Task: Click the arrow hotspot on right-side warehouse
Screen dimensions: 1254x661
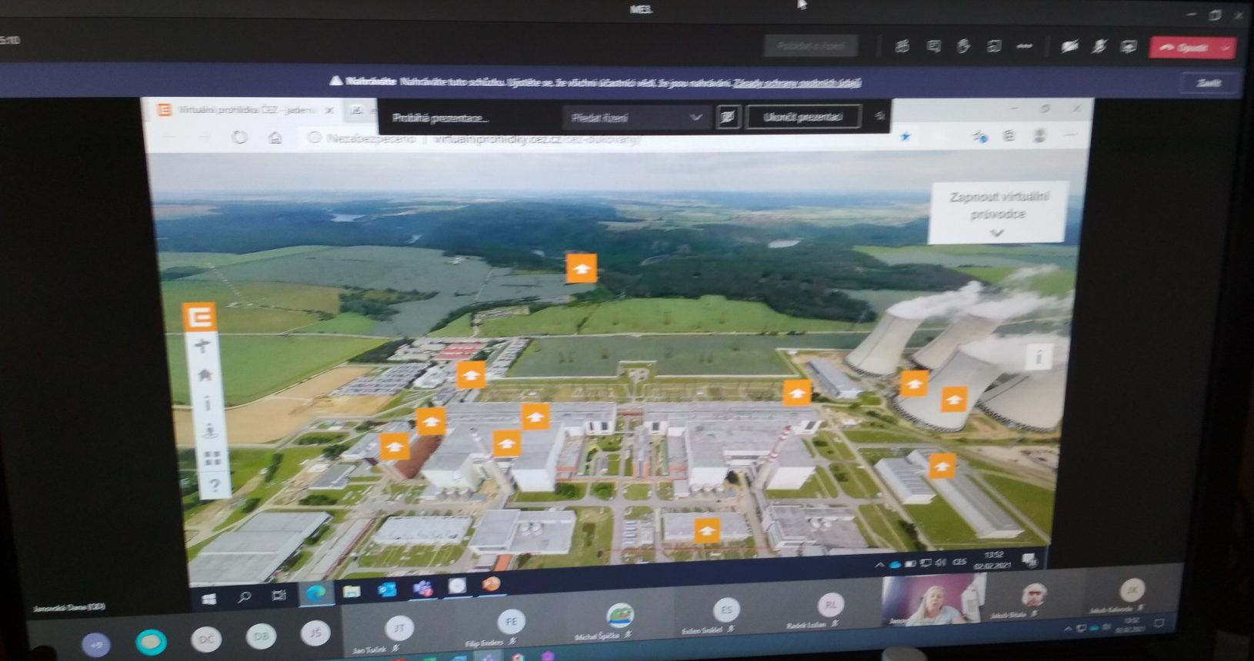Action: tap(942, 465)
